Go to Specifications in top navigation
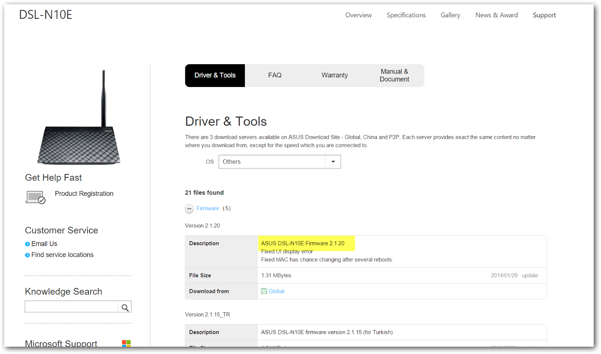The height and width of the screenshot is (354, 601). pos(406,15)
